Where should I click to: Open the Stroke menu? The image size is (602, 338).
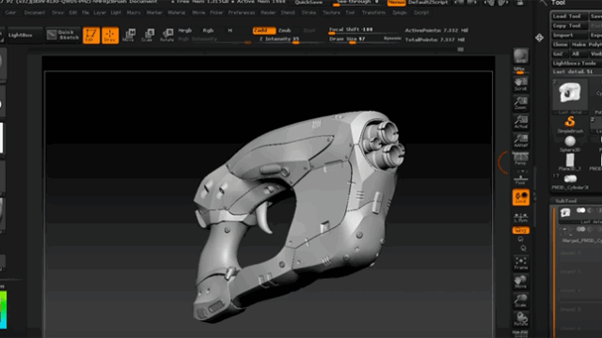[x=309, y=12]
